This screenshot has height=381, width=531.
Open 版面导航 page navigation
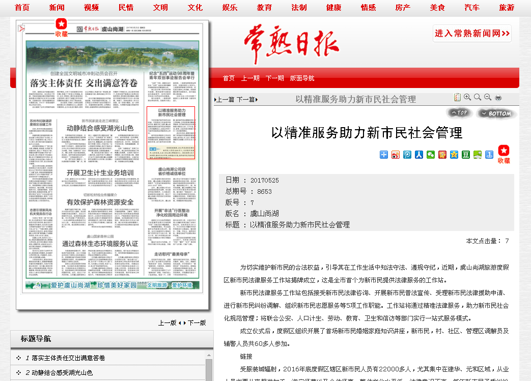coord(302,78)
